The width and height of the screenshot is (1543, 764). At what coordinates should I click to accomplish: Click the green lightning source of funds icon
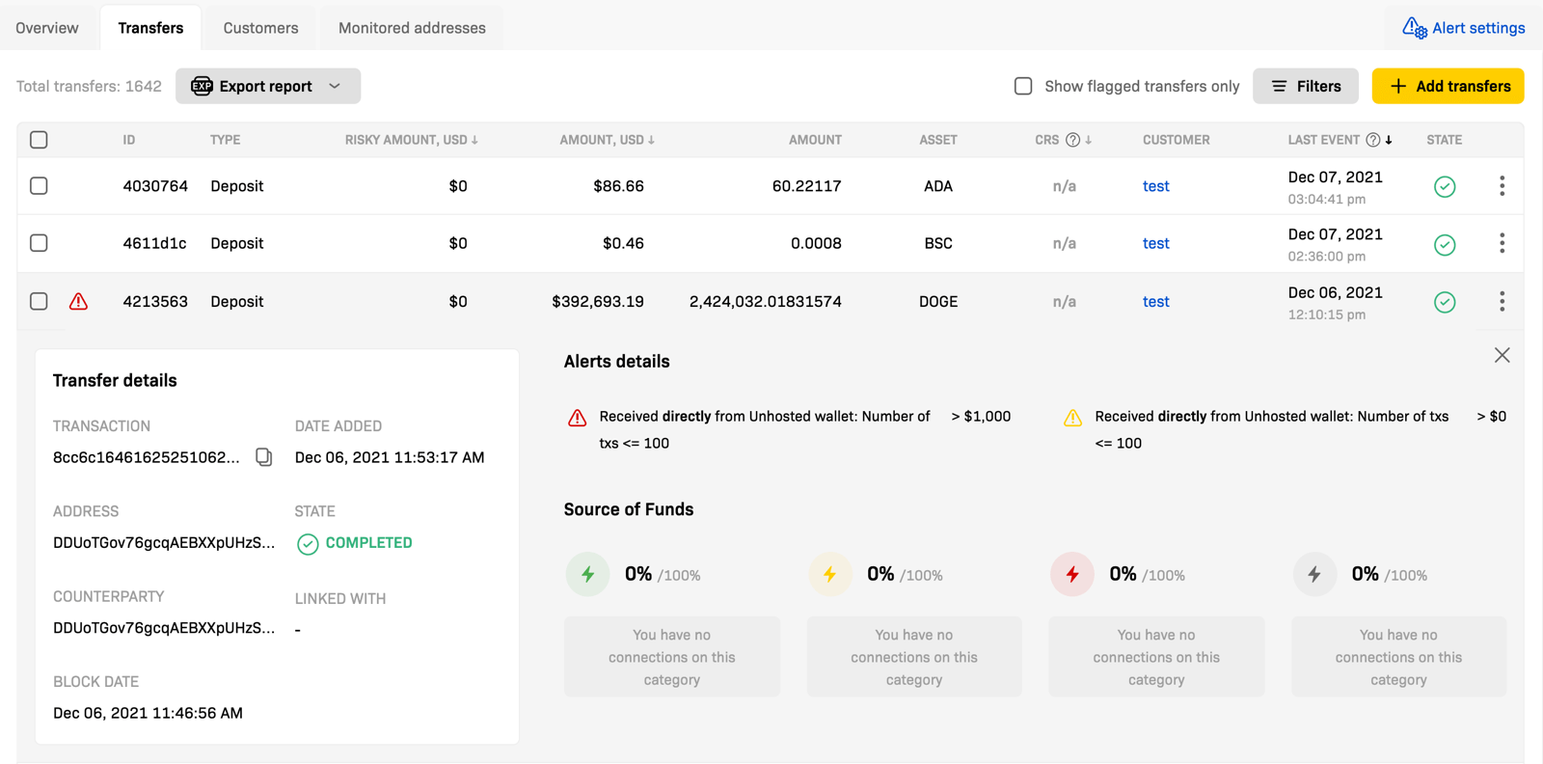click(x=587, y=575)
